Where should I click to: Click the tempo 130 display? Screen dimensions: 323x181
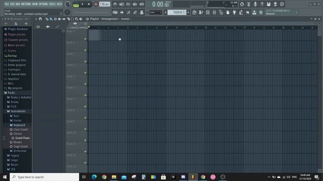click(x=104, y=4)
